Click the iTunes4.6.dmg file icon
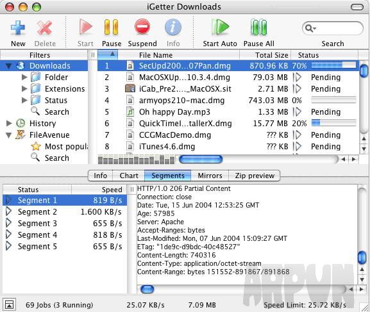370x312 pixels. pos(130,147)
